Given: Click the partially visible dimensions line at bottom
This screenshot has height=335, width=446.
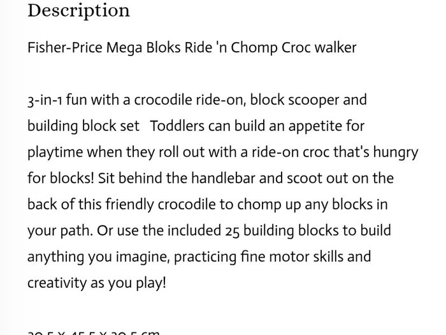Looking at the screenshot, I should 93,332.
